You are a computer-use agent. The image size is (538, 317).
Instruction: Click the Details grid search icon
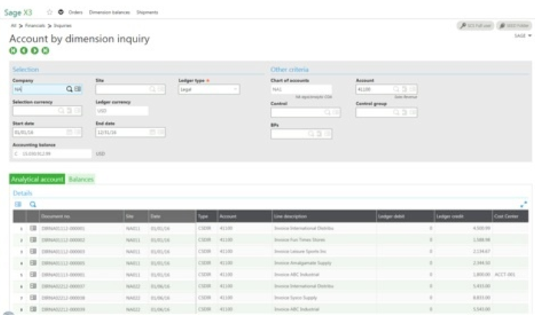[x=33, y=204]
